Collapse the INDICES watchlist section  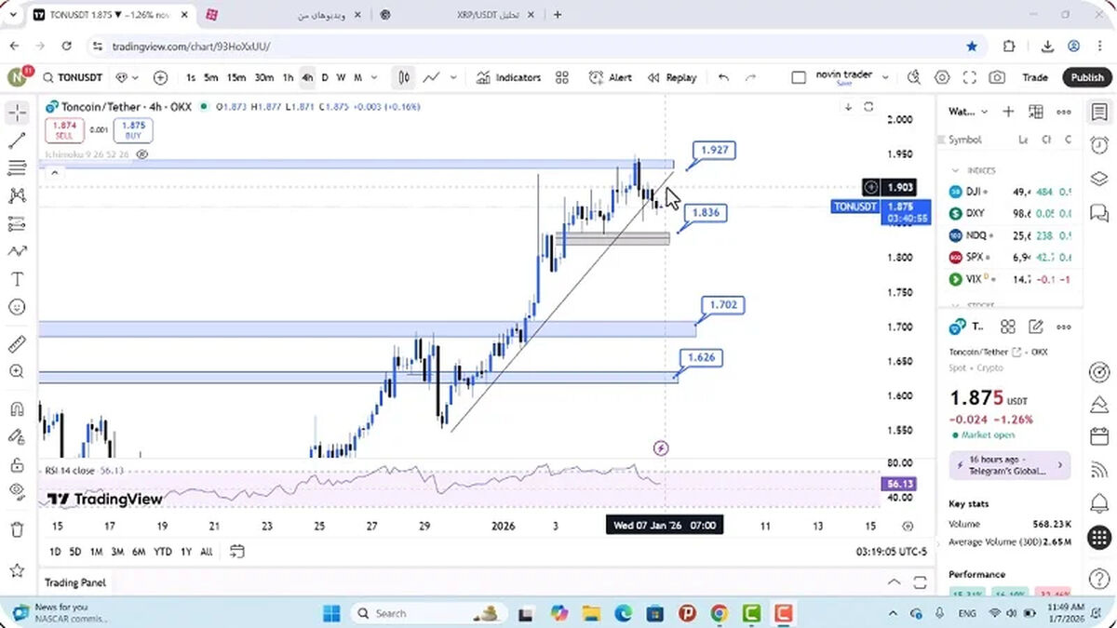(x=955, y=170)
